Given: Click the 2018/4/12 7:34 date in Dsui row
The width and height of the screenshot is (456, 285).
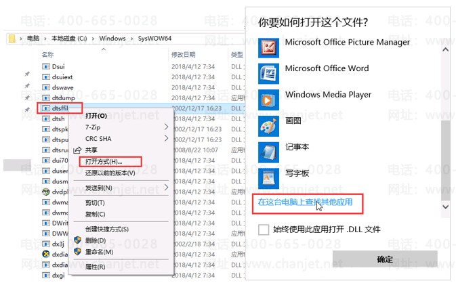Looking at the screenshot, I should 193,66.
